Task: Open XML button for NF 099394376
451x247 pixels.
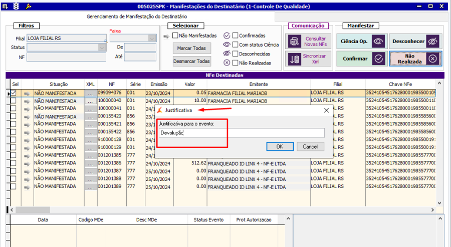Action: coord(91,93)
